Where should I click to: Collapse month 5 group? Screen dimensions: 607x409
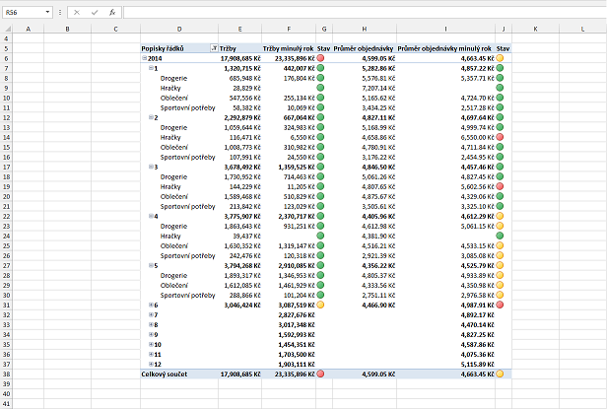click(152, 265)
